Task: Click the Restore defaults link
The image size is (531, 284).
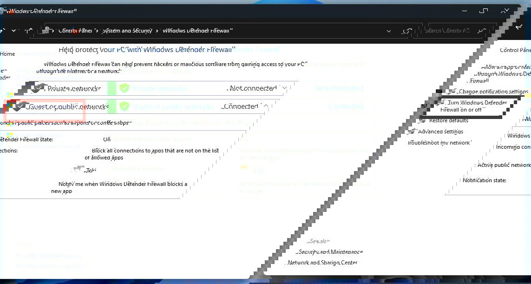Action: click(x=449, y=120)
